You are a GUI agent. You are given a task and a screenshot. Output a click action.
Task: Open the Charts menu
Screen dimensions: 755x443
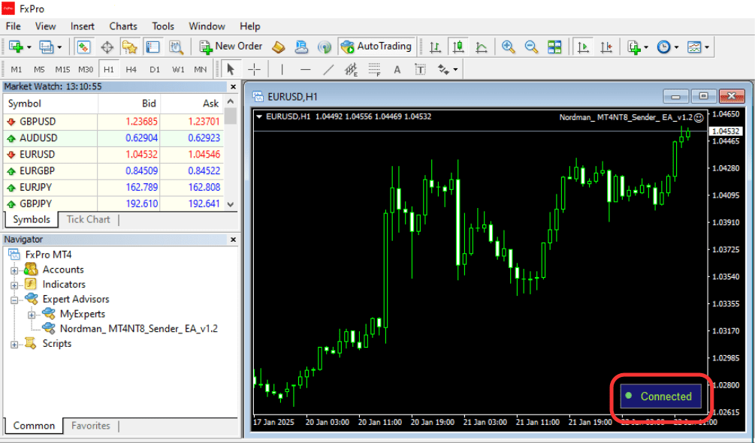pyautogui.click(x=123, y=26)
